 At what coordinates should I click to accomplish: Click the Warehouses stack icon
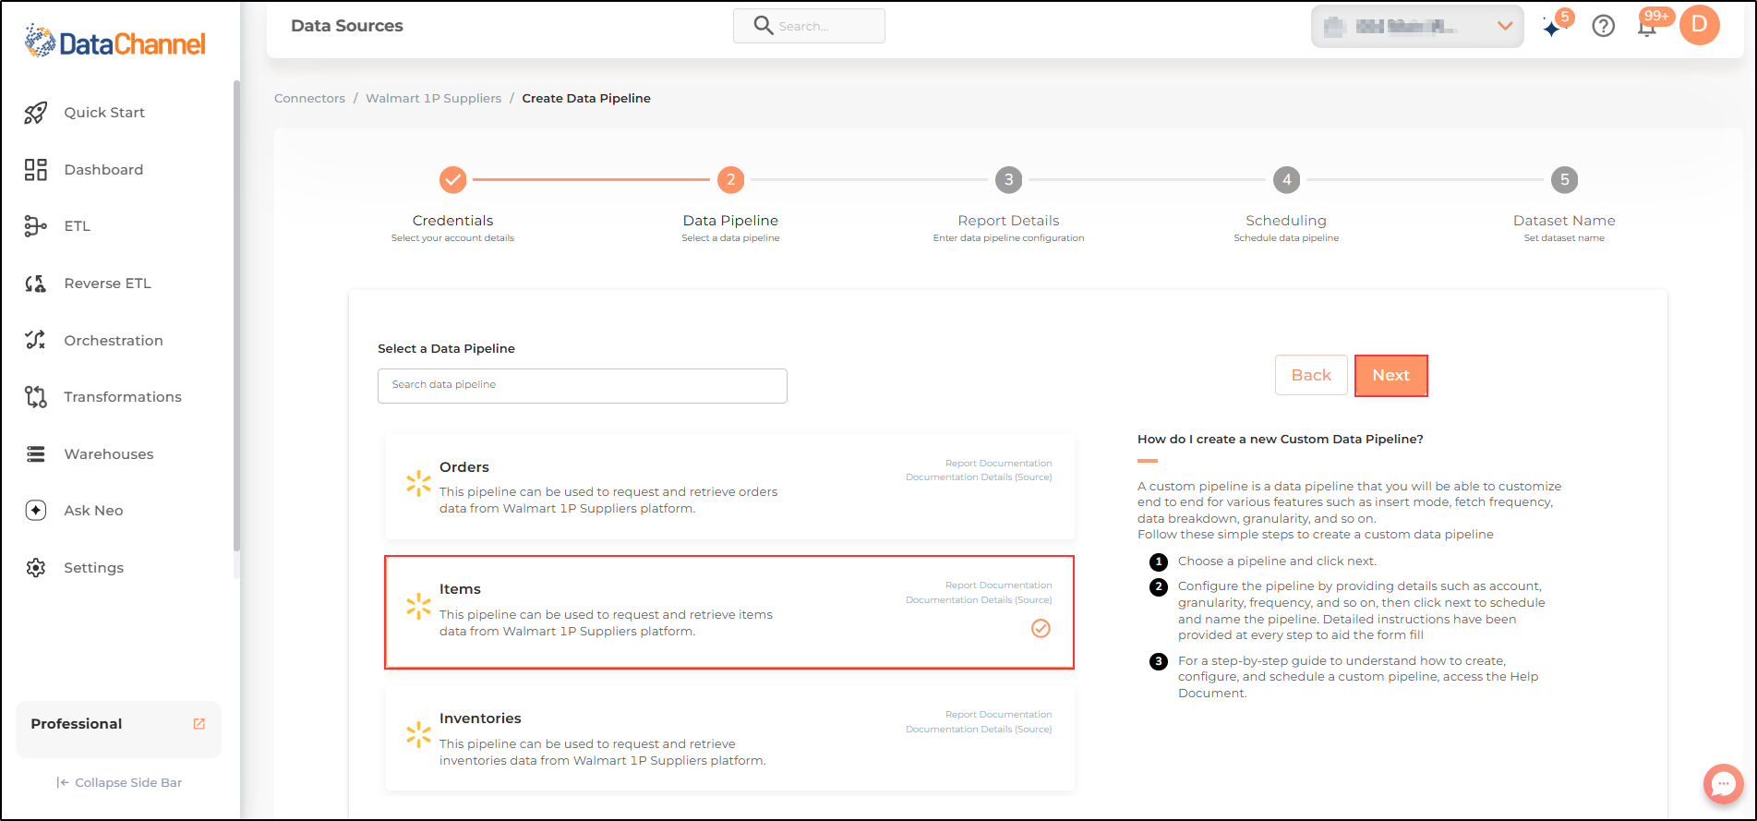coord(35,454)
